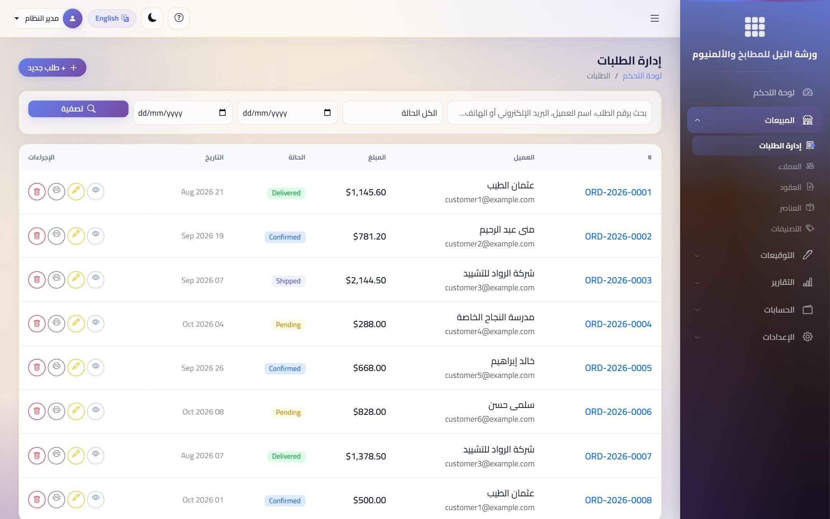
Task: Open the الكل الحالة status dropdown
Action: (392, 113)
